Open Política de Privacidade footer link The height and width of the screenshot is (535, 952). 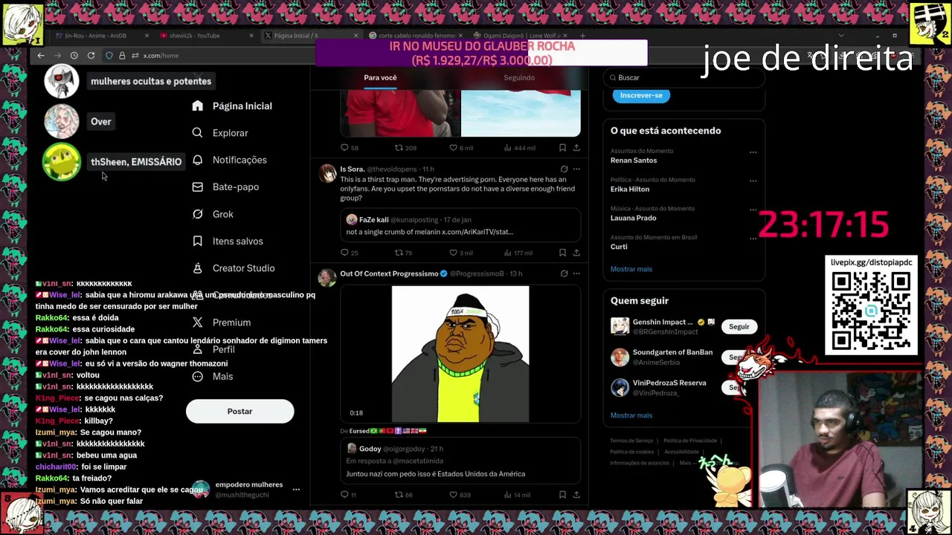point(690,441)
